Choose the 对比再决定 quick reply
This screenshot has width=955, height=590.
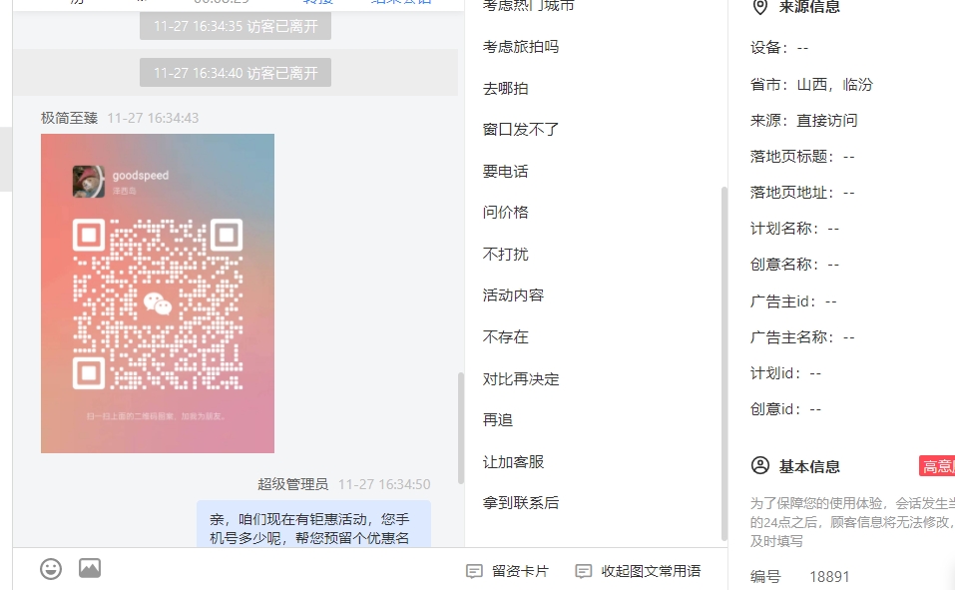point(521,379)
